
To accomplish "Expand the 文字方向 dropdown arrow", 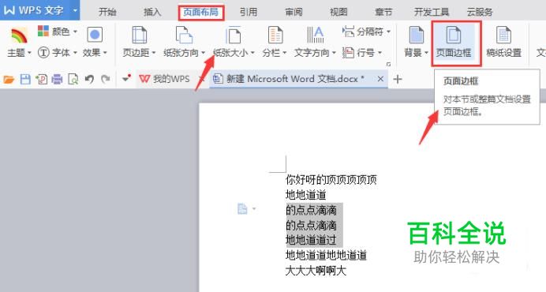I will [x=334, y=53].
